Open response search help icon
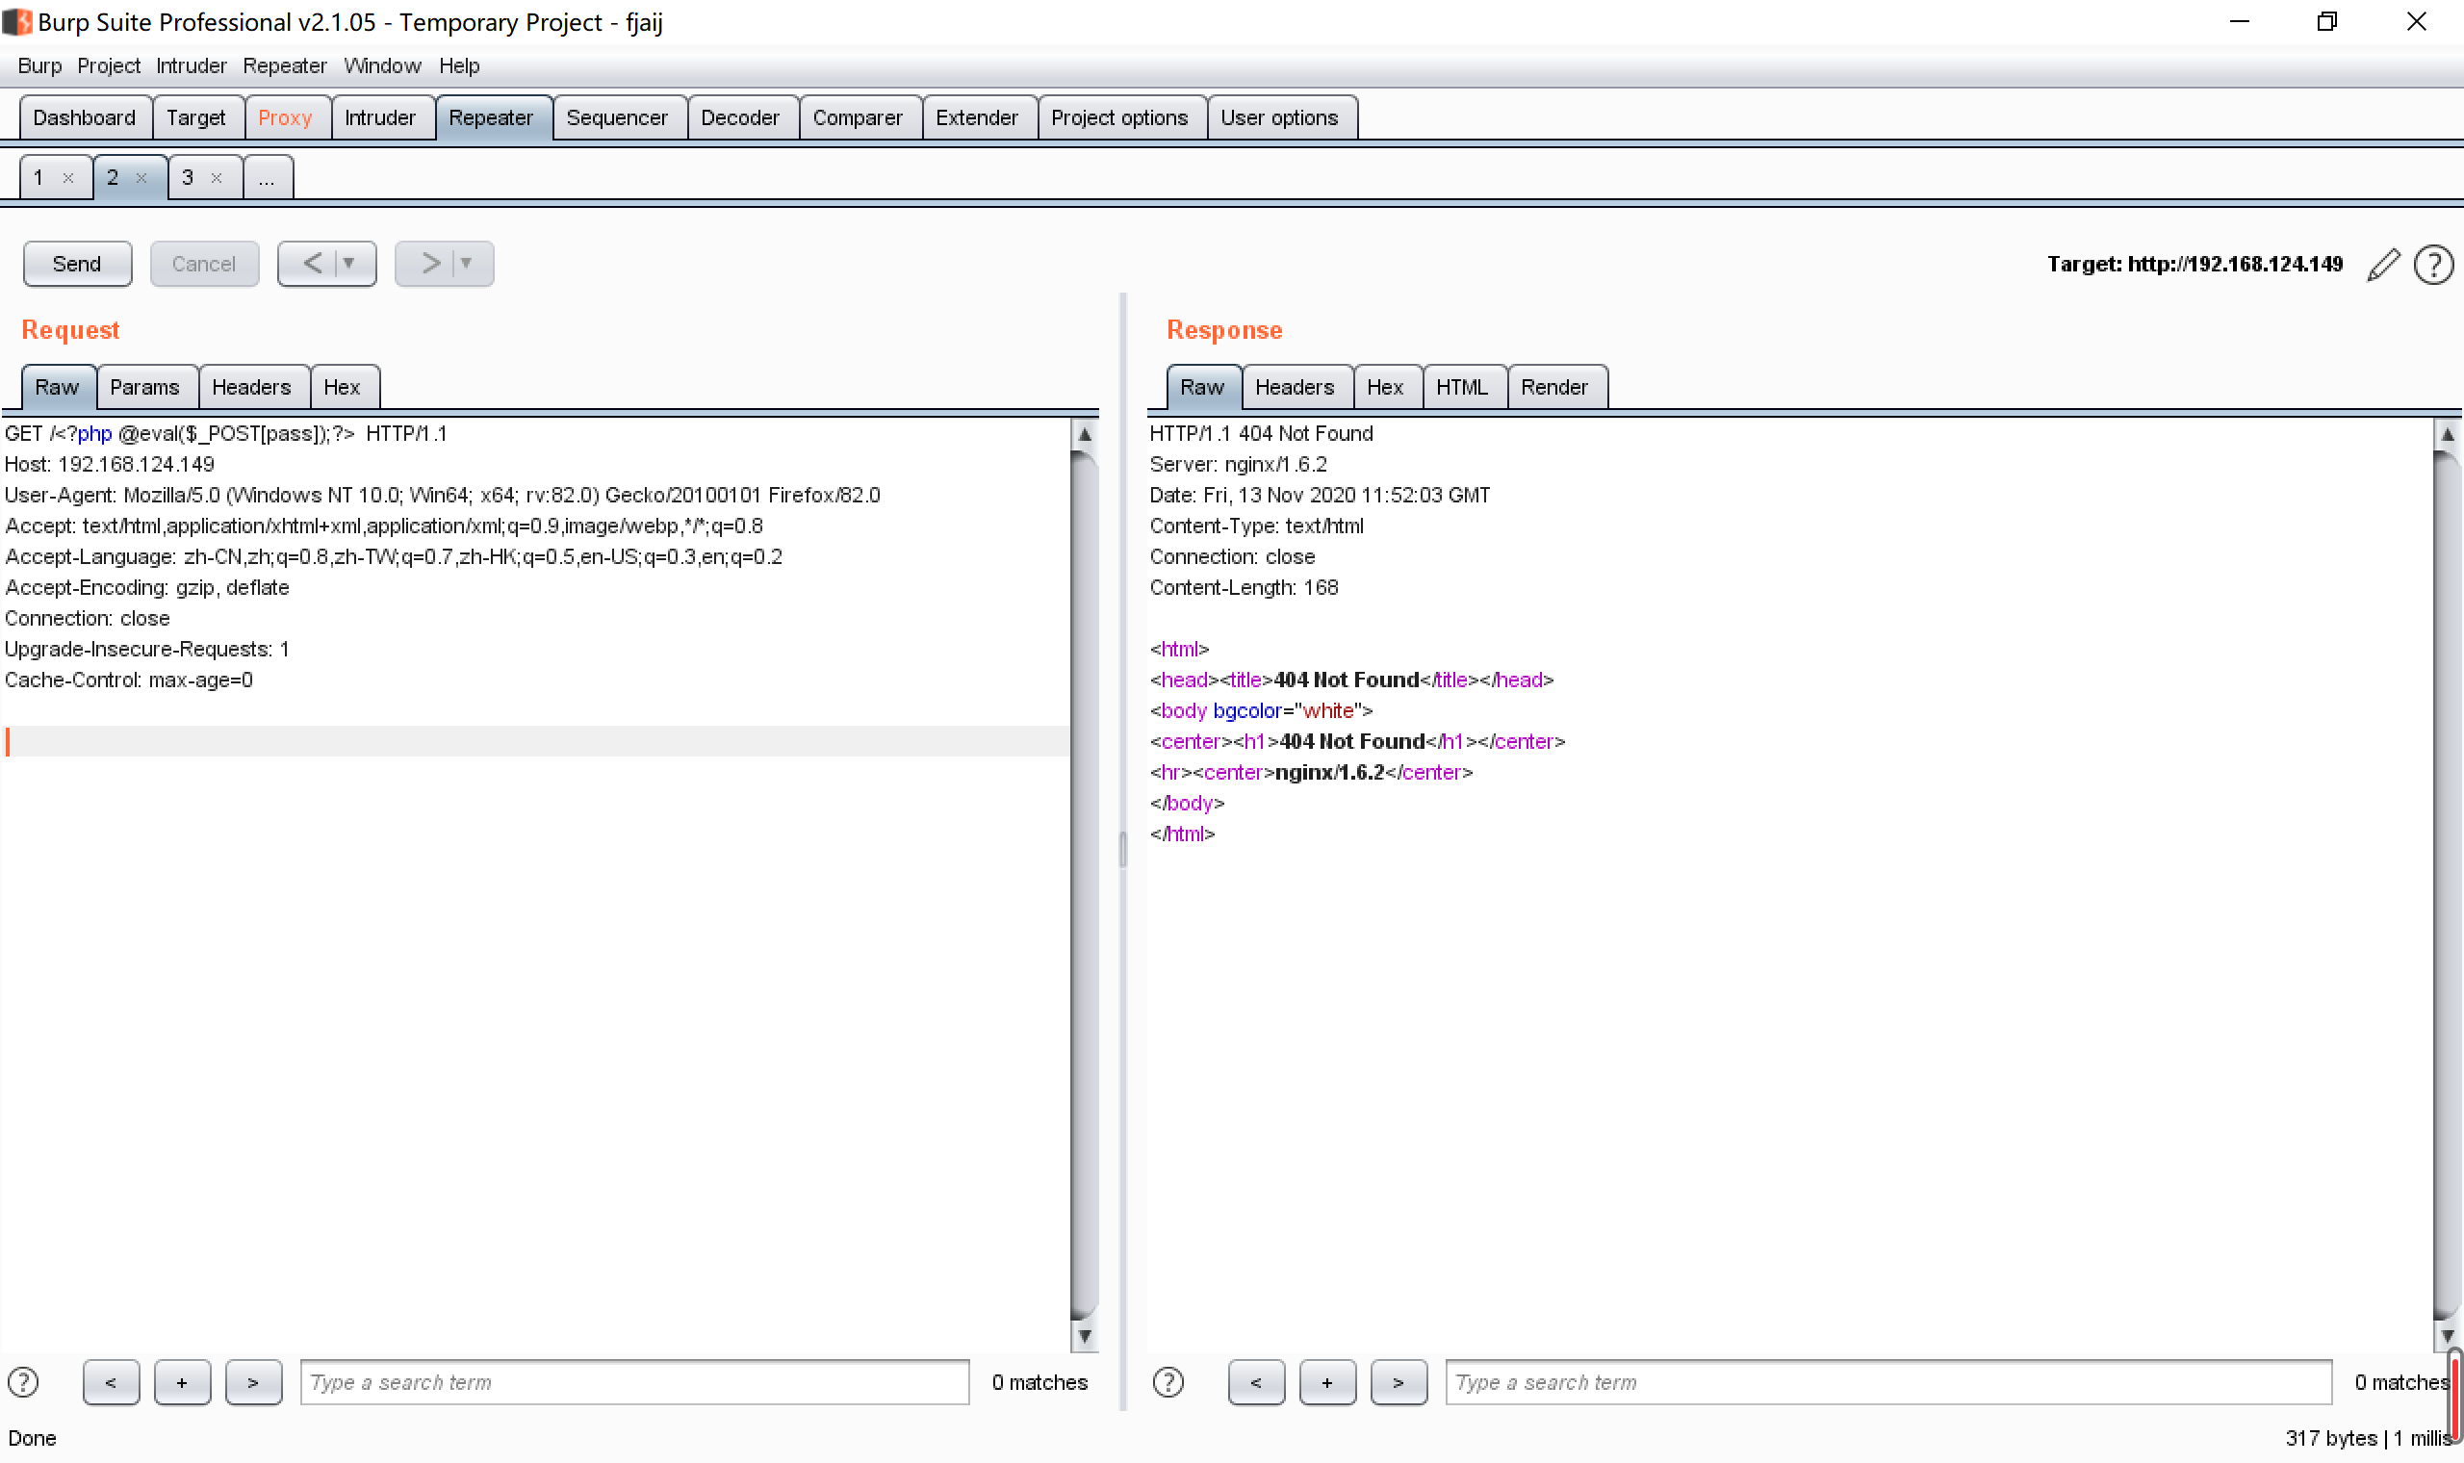Viewport: 2464px width, 1463px height. [1168, 1382]
